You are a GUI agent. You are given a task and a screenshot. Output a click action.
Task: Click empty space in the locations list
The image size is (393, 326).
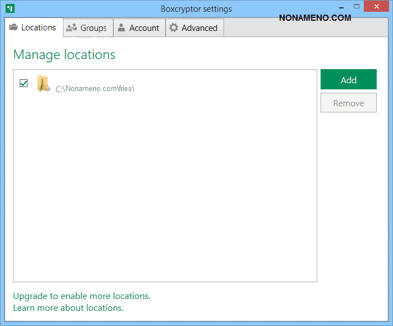164,191
